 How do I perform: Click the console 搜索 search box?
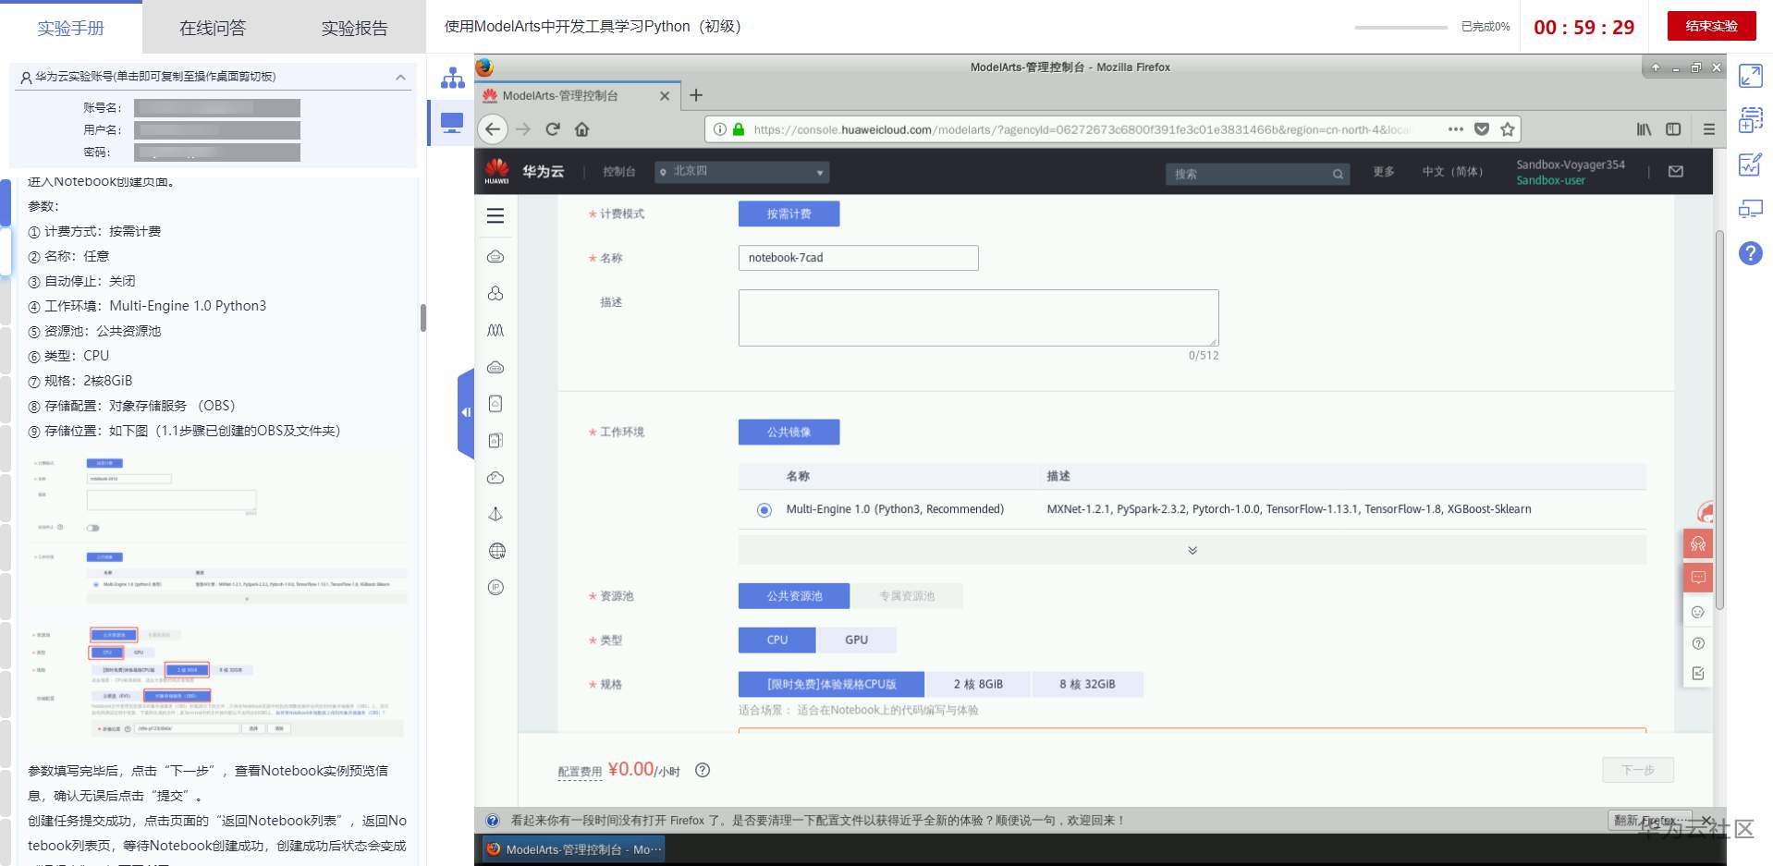pos(1258,174)
